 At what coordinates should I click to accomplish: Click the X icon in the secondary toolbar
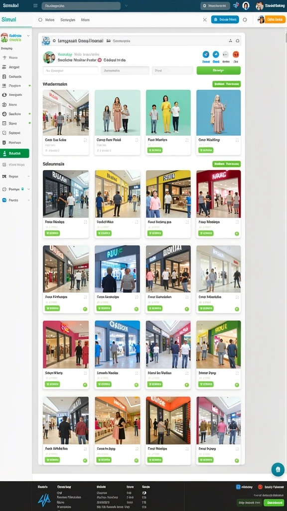(205, 19)
